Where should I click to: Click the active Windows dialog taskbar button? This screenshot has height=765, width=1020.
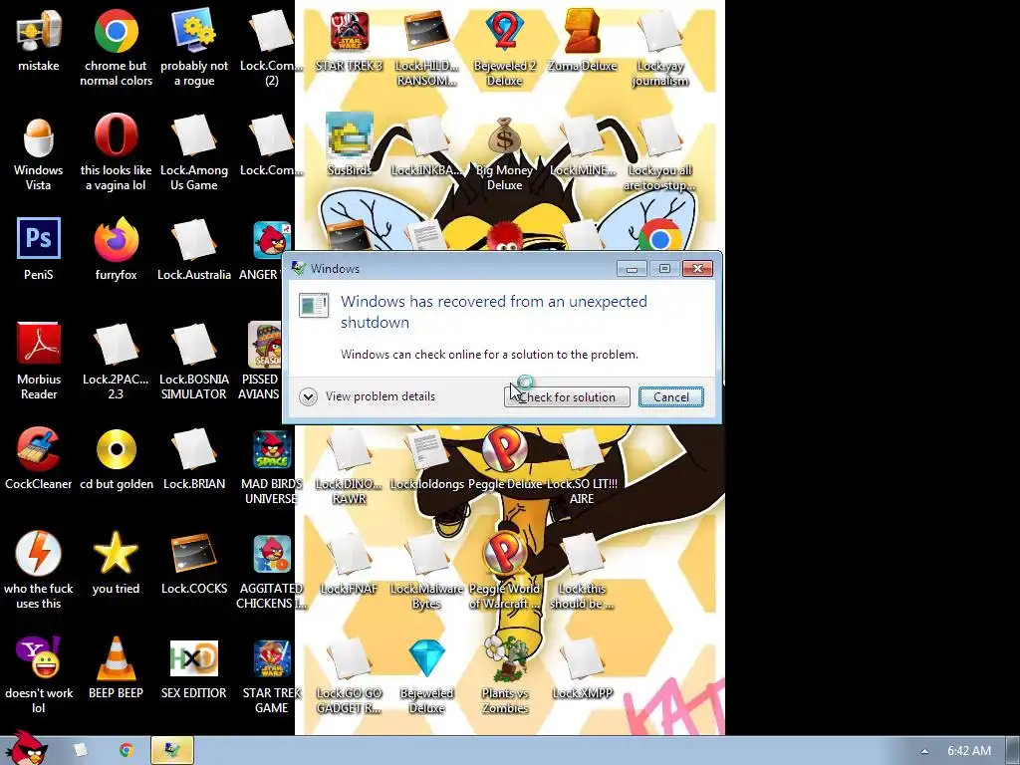click(172, 751)
